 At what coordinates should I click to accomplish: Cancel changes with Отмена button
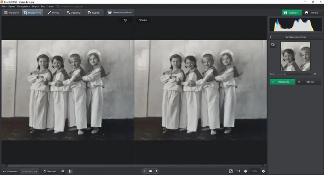(308, 82)
